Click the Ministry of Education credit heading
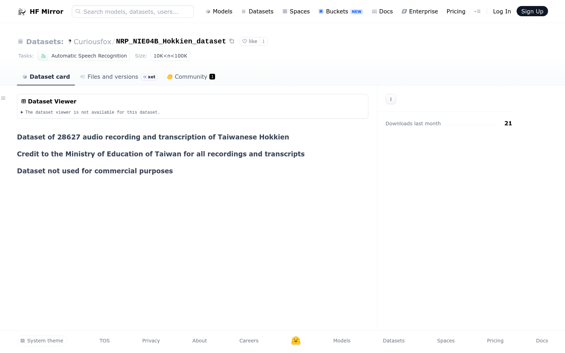This screenshot has width=565, height=353. [x=161, y=154]
